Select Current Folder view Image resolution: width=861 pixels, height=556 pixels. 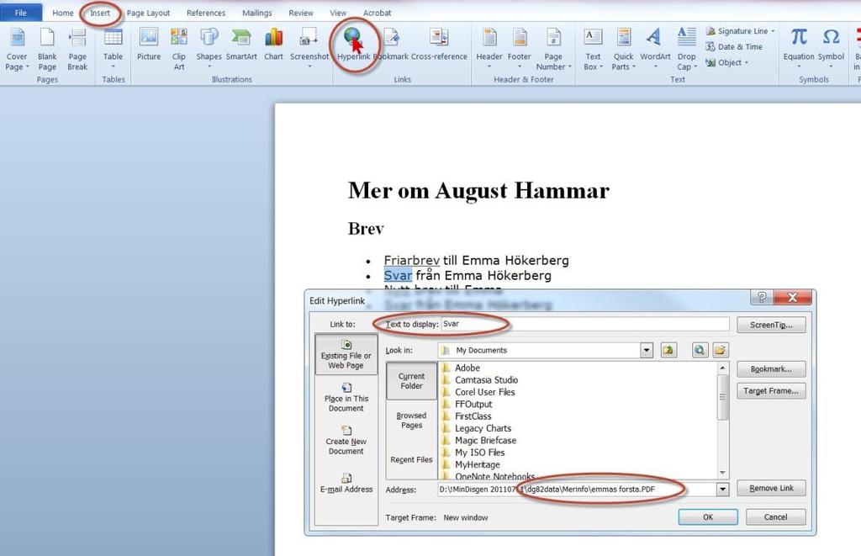(411, 381)
